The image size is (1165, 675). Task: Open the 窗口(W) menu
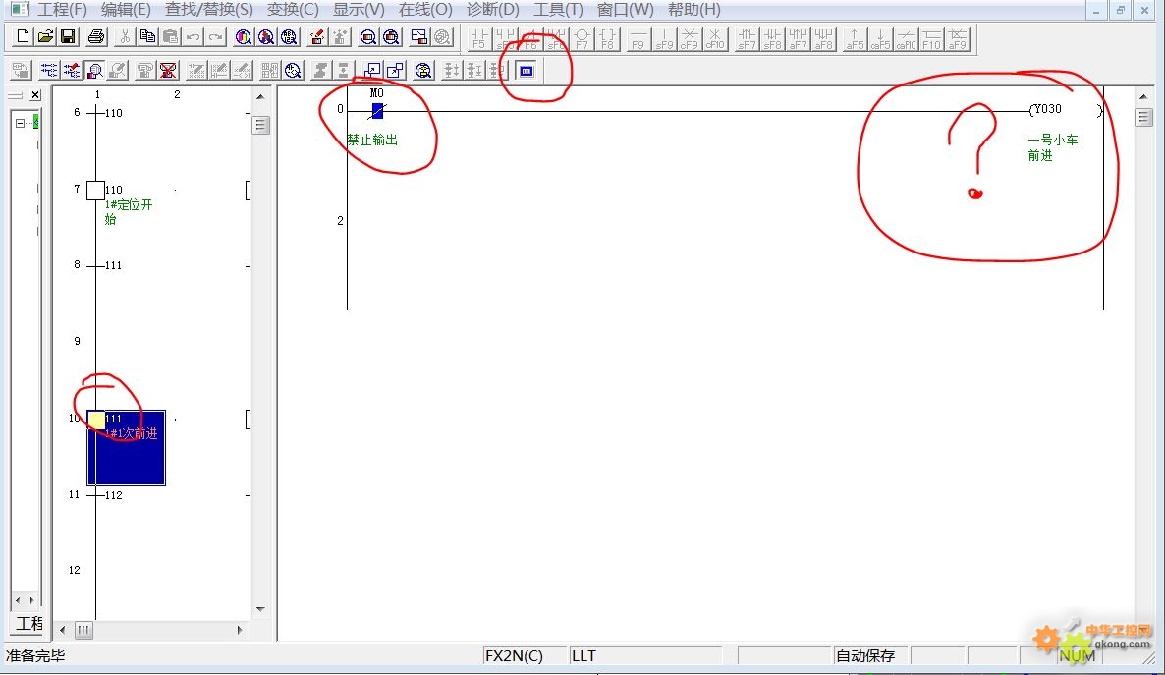coord(625,10)
